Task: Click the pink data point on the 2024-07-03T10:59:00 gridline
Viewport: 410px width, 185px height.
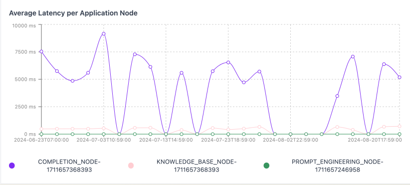Action: pos(104,128)
